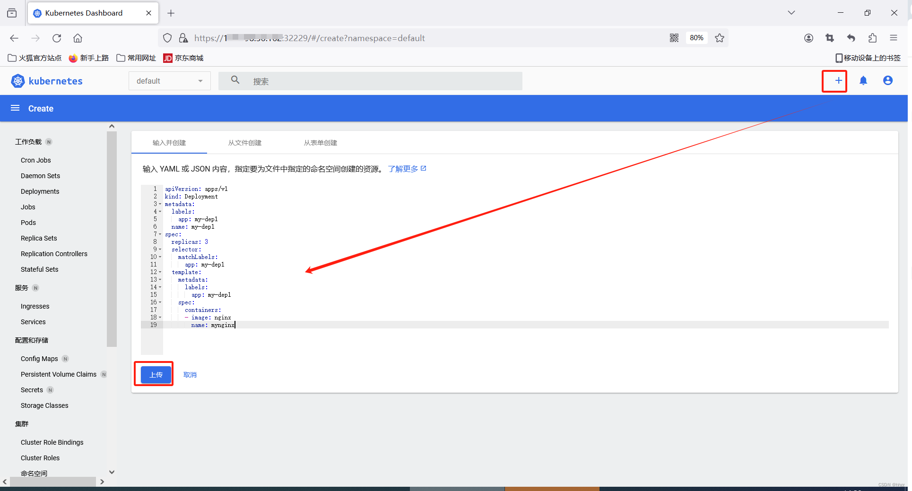
Task: Click sidebar scroll down arrow
Action: (112, 472)
